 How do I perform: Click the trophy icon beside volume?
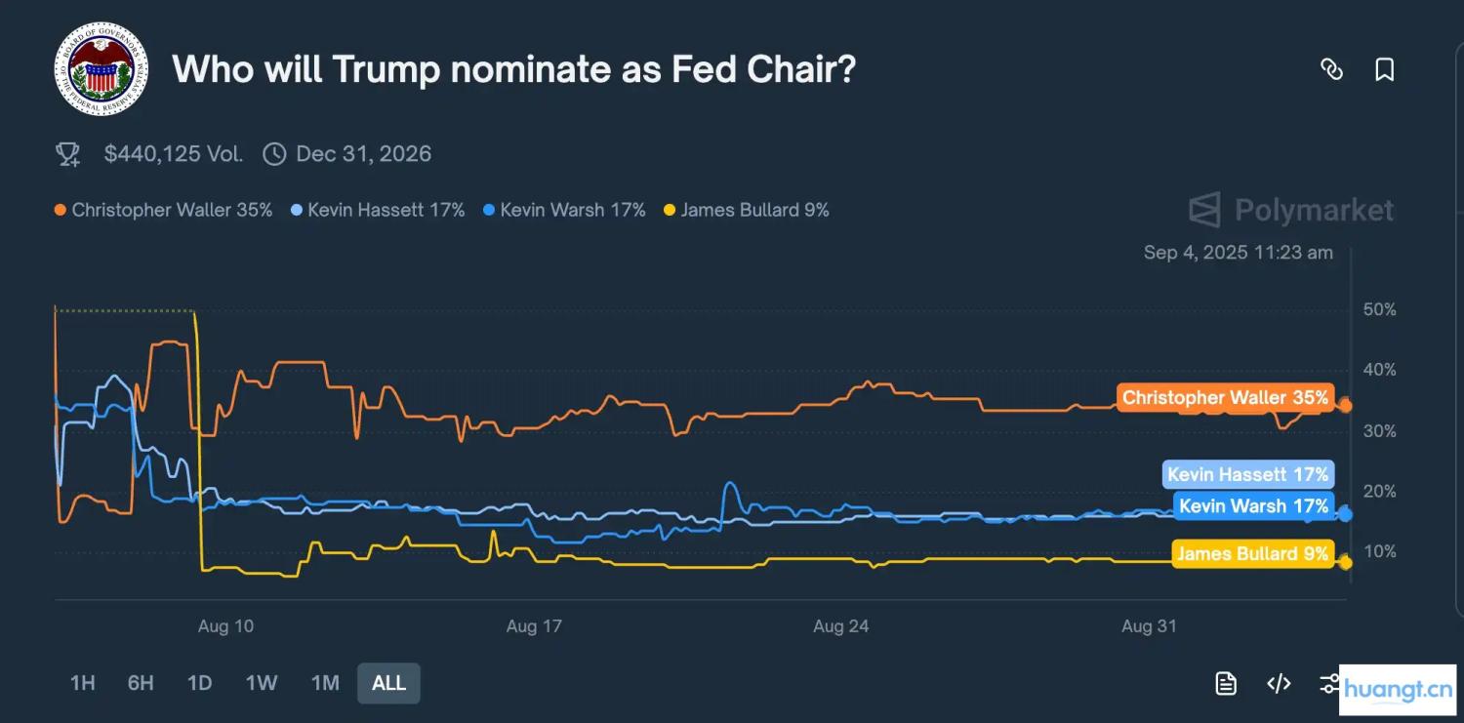(67, 154)
